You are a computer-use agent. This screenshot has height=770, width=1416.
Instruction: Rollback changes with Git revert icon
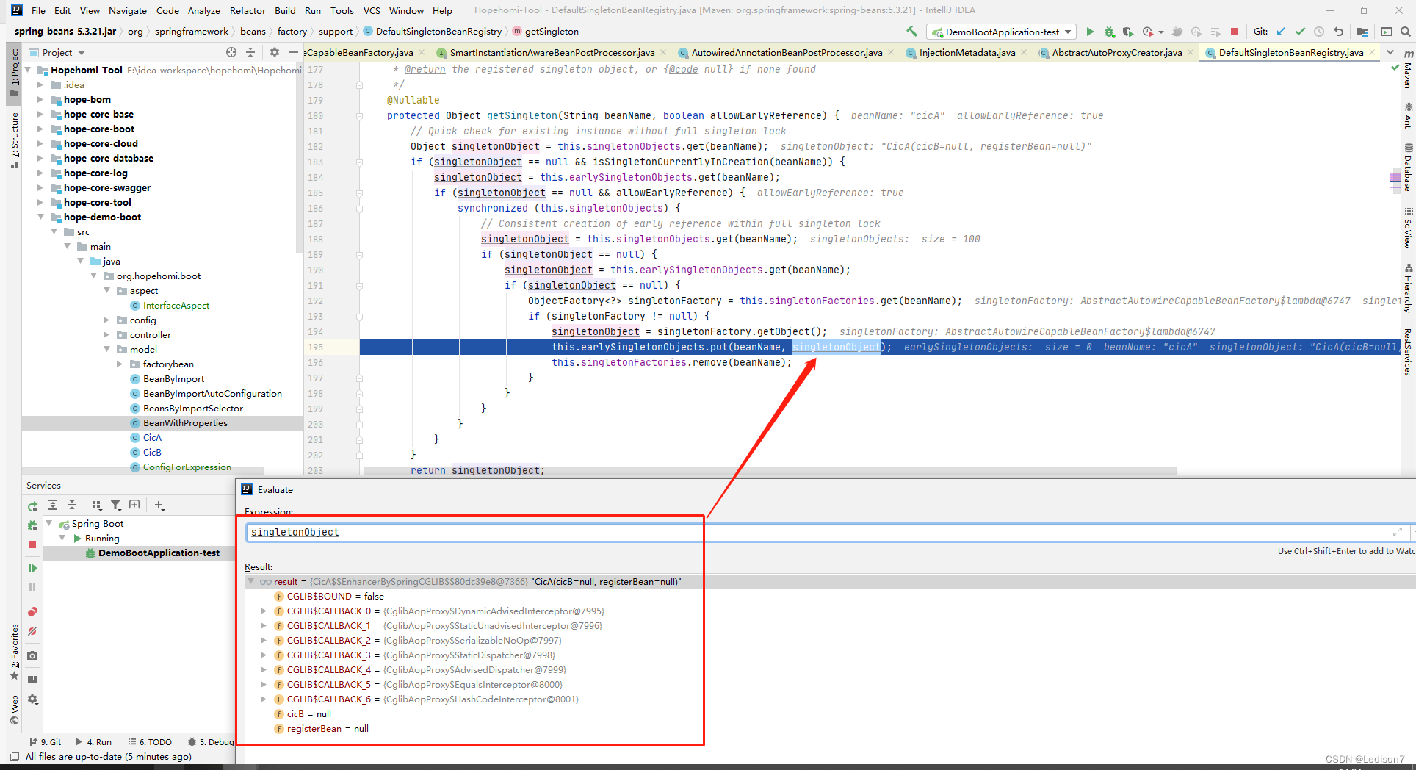tap(1338, 32)
